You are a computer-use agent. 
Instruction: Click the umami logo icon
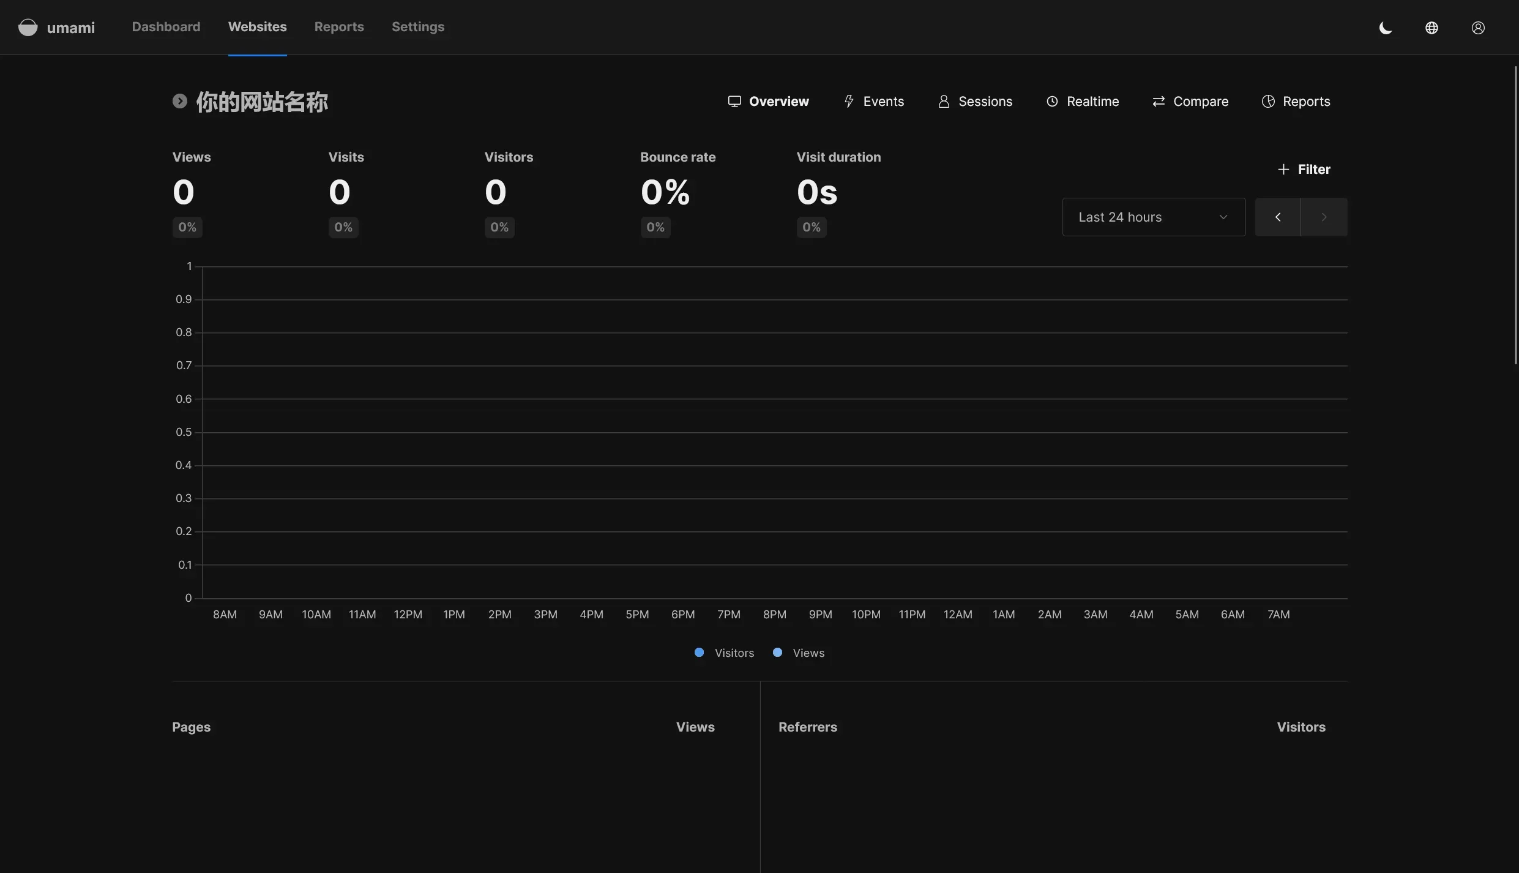[x=28, y=28]
